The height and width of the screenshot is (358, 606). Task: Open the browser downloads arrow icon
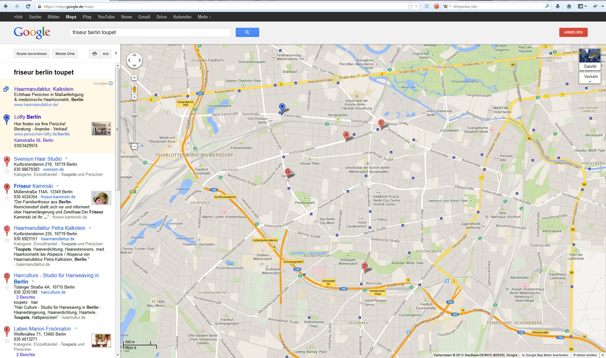coord(558,6)
